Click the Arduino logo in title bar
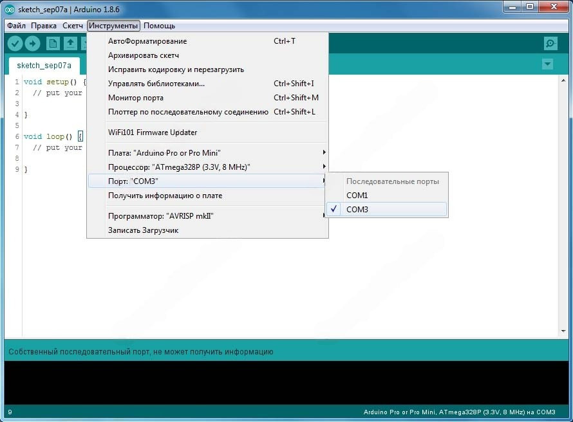 tap(10, 9)
